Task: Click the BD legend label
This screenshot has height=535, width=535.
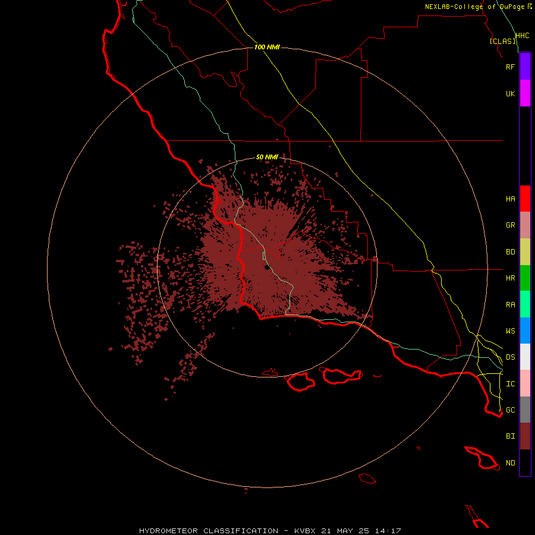Action: [x=510, y=252]
